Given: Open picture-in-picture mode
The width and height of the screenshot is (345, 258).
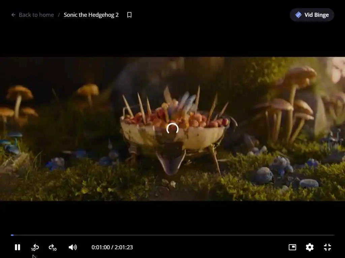Looking at the screenshot, I should pyautogui.click(x=292, y=247).
